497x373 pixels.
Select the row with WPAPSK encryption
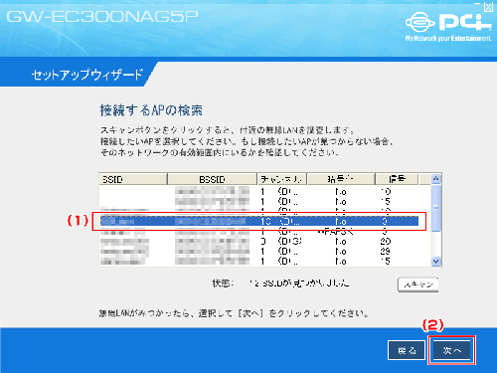259,231
